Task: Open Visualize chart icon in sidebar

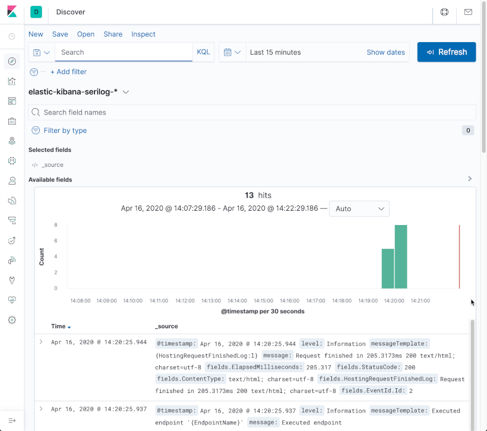Action: click(12, 81)
